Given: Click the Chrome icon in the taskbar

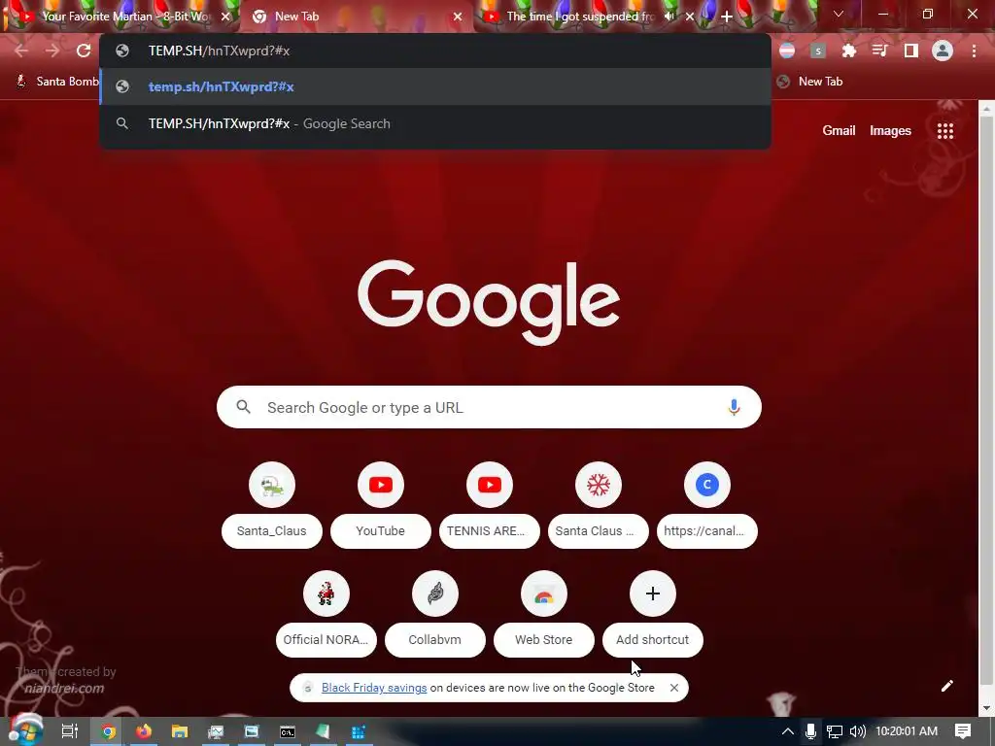Looking at the screenshot, I should point(107,731).
